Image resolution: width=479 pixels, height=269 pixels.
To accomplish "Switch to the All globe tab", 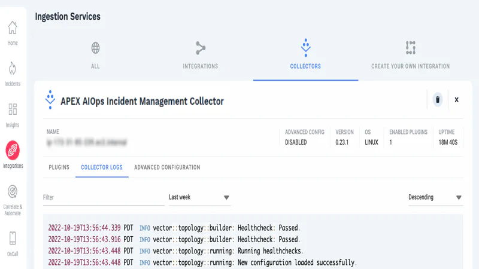I will (x=95, y=55).
